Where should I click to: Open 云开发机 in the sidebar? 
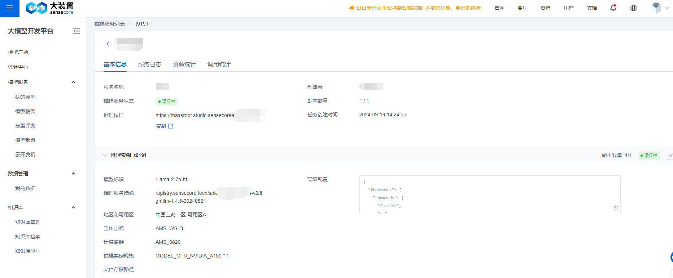25,154
